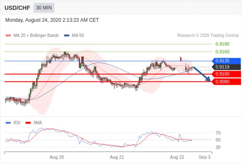Click the Aug 20 date on the axis
Screen dimensions: 242x164
pos(57,157)
